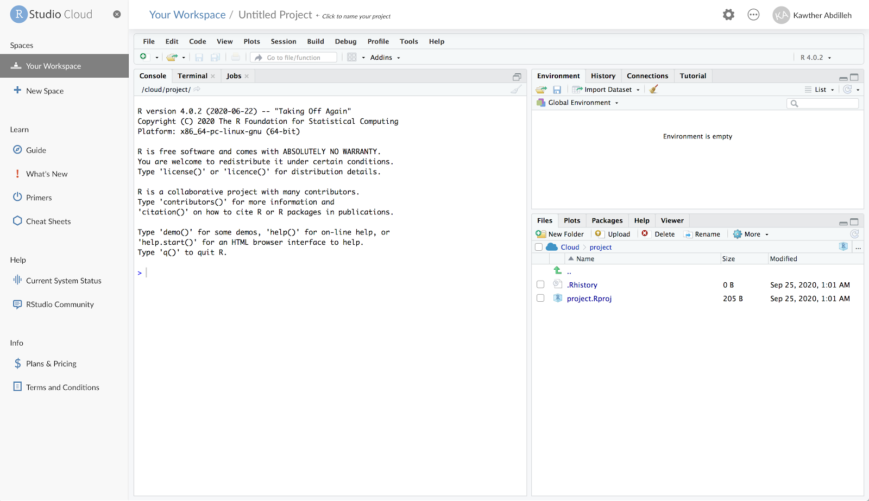Image resolution: width=869 pixels, height=501 pixels.
Task: Click the save workspace disk icon
Action: 557,90
